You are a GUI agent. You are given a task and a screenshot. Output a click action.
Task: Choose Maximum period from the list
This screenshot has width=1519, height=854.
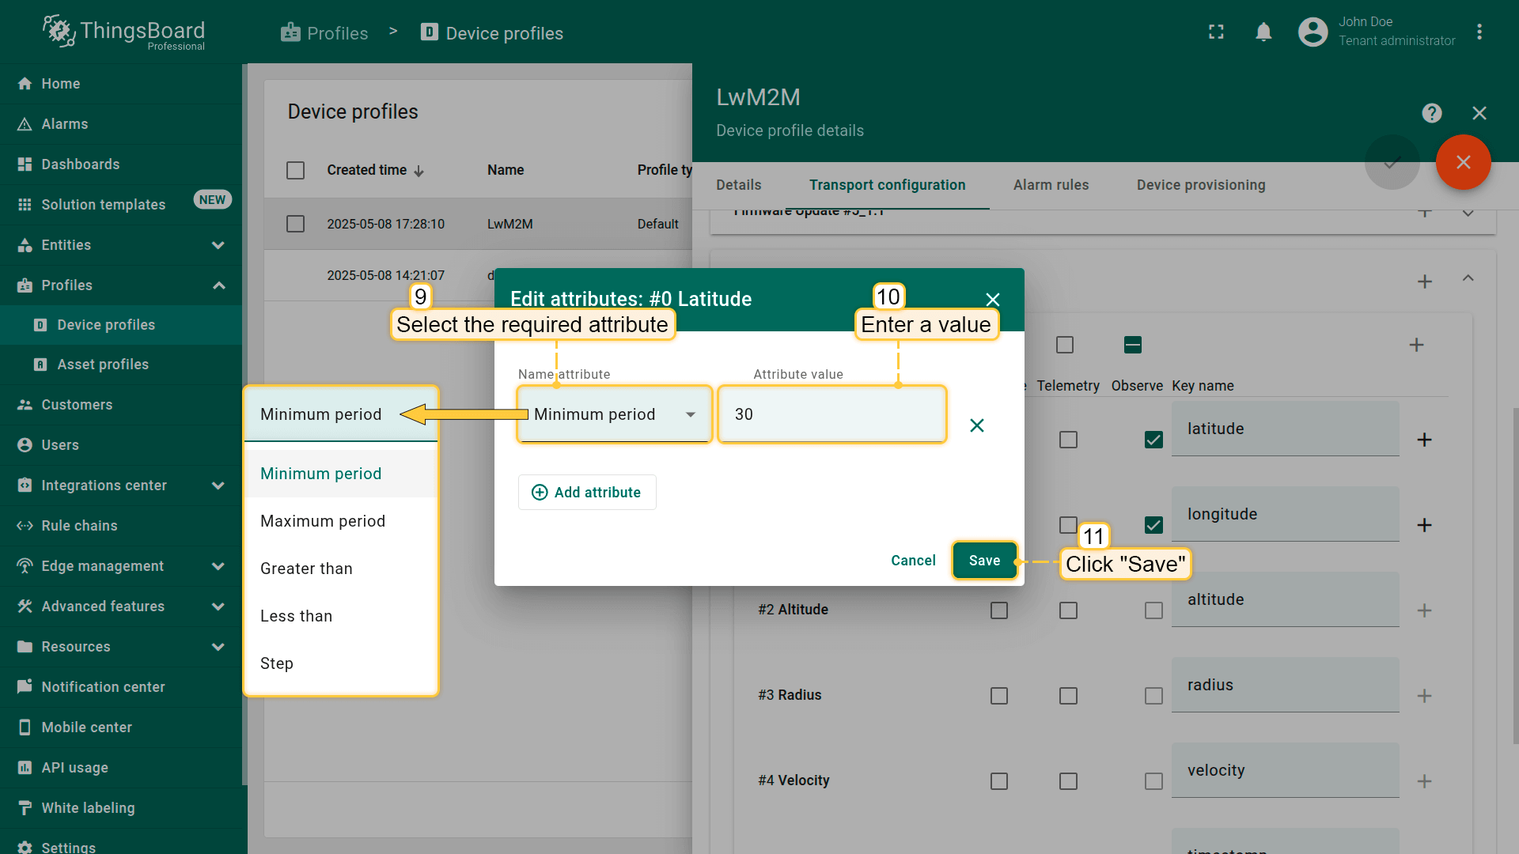(323, 521)
